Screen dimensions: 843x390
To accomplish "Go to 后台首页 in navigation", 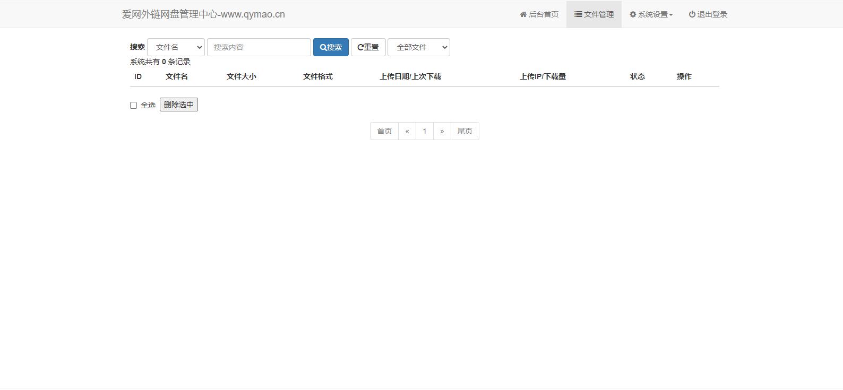I will [x=544, y=14].
